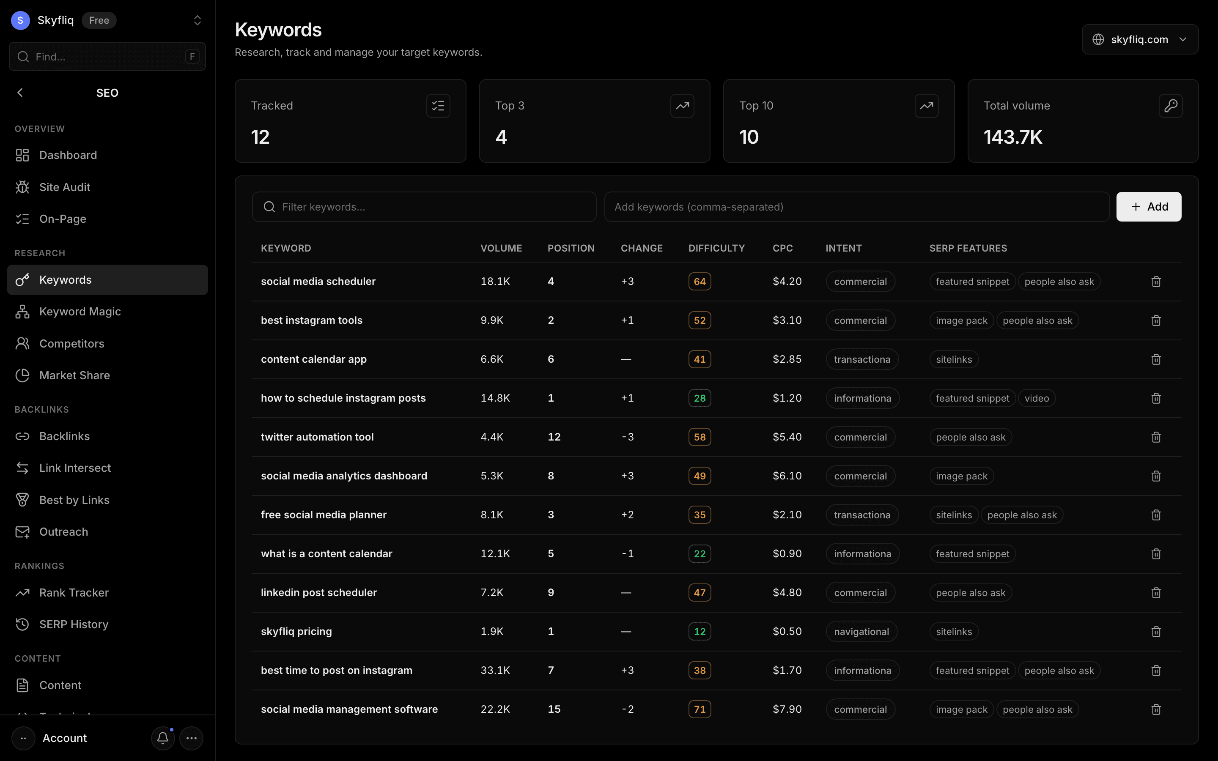
Task: Navigate to Rank Tracker
Action: point(107,592)
